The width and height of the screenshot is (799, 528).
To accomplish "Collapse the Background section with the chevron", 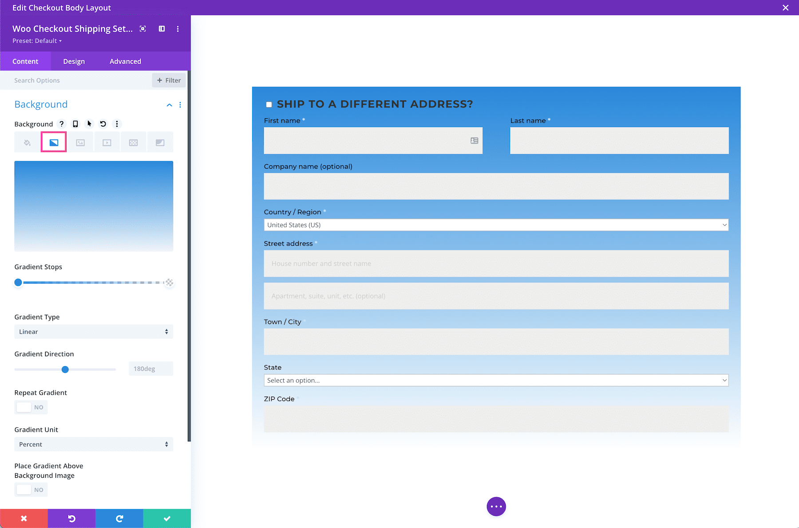I will [x=169, y=105].
